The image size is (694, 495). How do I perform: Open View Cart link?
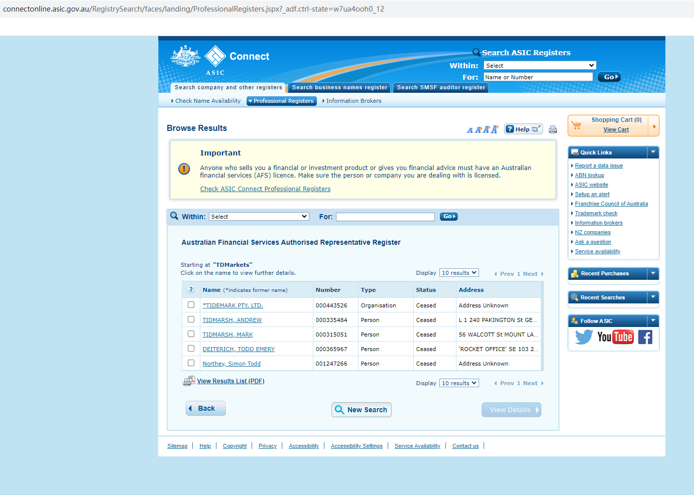616,129
